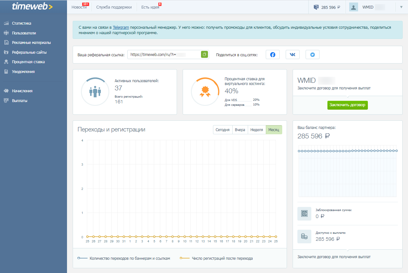Open the Новости tab in header
Screen dimensions: 408x273
[79, 7]
